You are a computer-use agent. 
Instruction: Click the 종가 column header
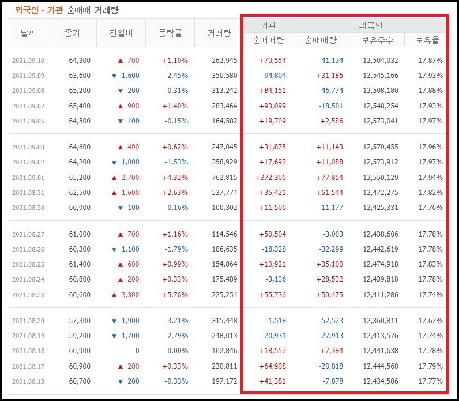pos(72,33)
